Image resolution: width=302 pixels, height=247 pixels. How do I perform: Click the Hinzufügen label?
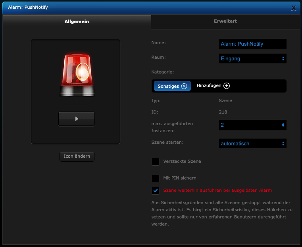(209, 85)
